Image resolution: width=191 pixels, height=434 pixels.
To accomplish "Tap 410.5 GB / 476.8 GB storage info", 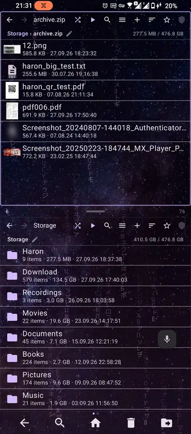I will 159,240.
